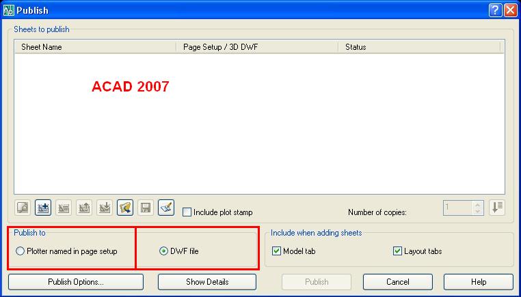The image size is (521, 297).
Task: Click the Status column header
Action: coord(419,47)
